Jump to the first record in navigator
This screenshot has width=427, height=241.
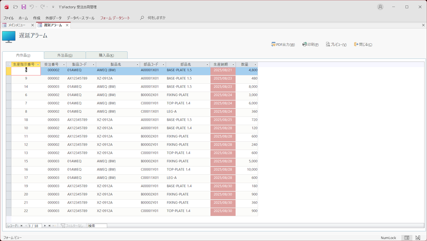coord(21,226)
